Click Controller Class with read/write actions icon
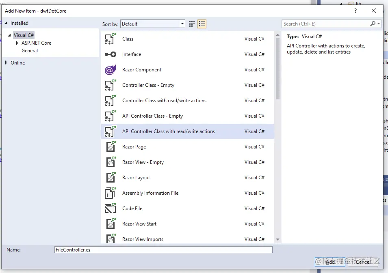 coord(111,101)
